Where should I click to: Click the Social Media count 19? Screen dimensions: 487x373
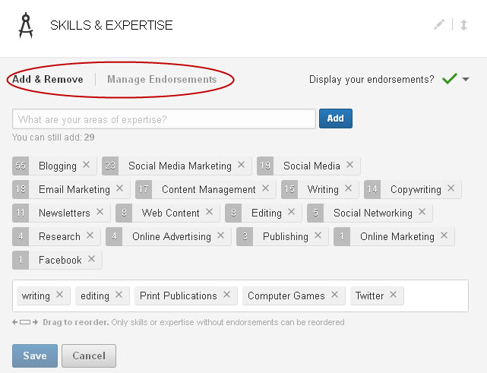pyautogui.click(x=265, y=166)
